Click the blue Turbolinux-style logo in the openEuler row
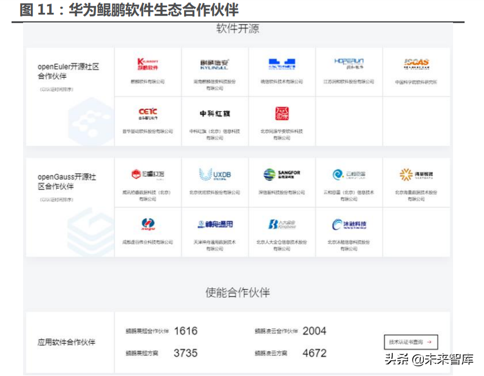The height and width of the screenshot is (376, 484). pyautogui.click(x=282, y=64)
